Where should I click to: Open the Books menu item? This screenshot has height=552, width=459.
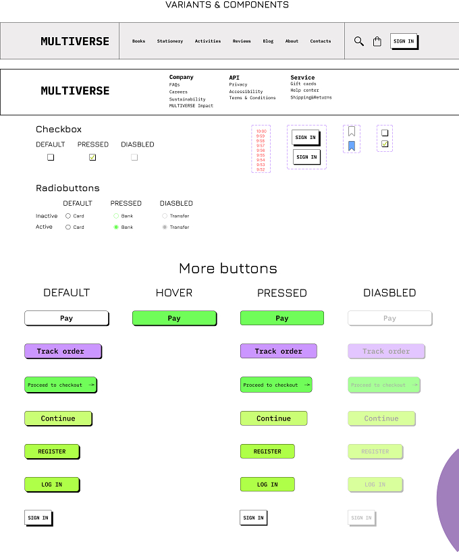[138, 41]
